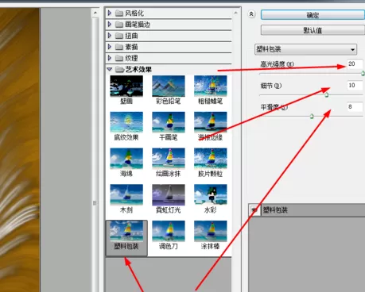Click the 风格化 folder icon
Image resolution: width=365 pixels, height=292 pixels.
click(x=119, y=13)
